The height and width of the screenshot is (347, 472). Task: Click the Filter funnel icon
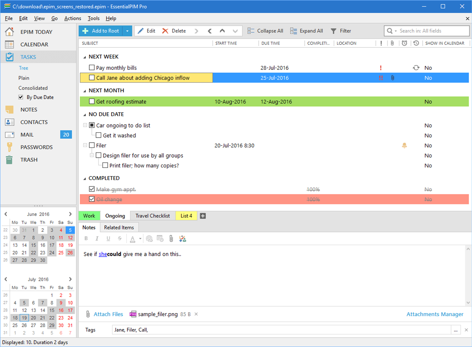coord(333,31)
